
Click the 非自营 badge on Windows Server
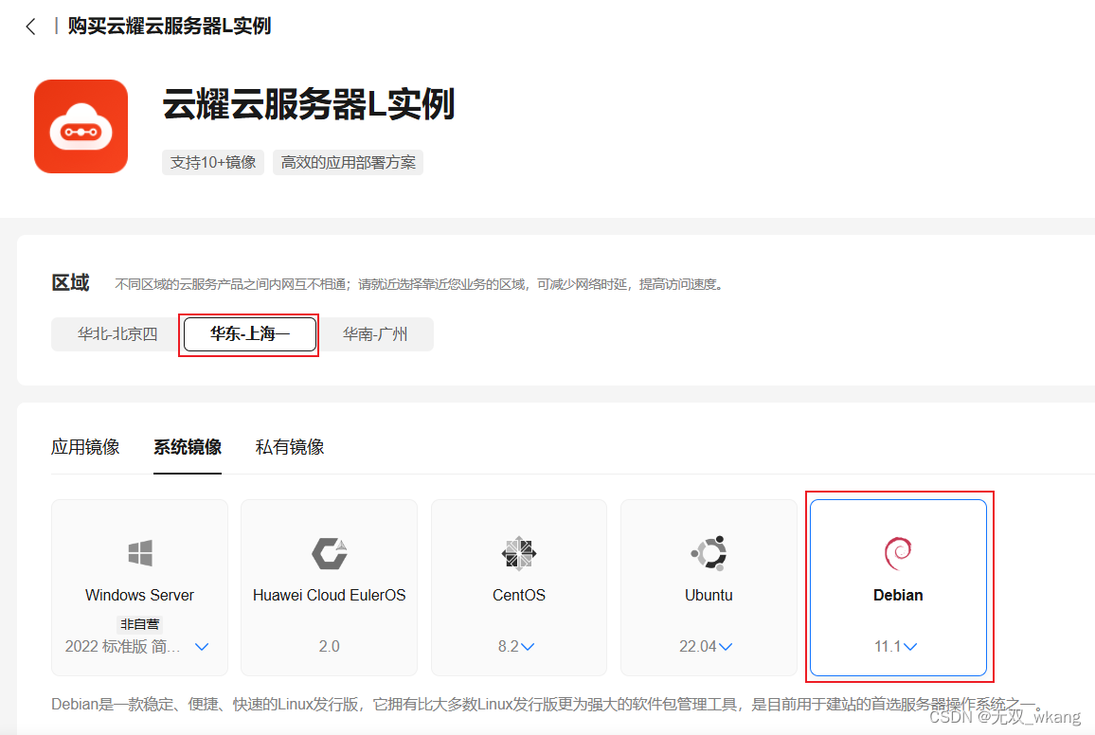point(139,624)
